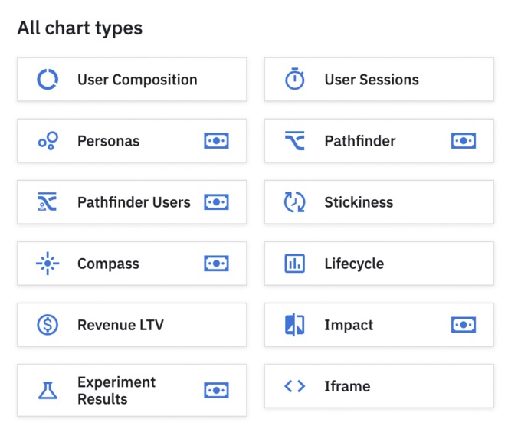Click the paid badge on Pathfinder
The width and height of the screenshot is (508, 439).
[x=464, y=141]
